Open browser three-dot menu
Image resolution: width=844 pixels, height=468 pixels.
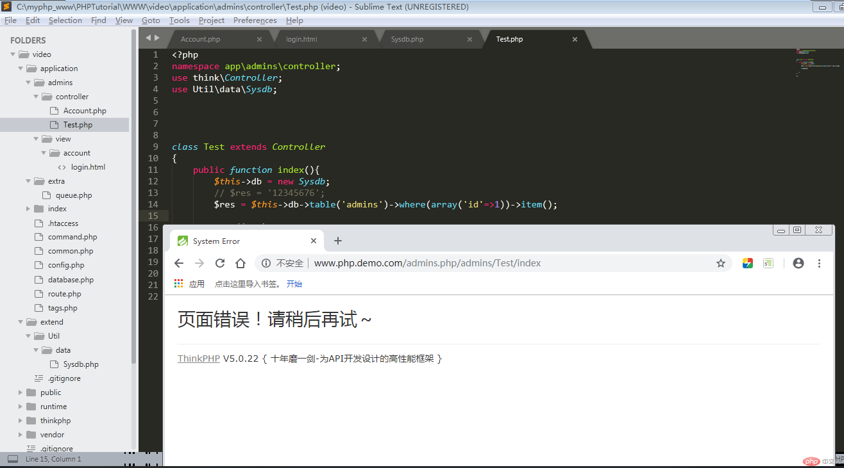point(819,263)
